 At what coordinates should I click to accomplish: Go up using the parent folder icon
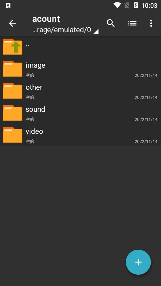point(13,47)
